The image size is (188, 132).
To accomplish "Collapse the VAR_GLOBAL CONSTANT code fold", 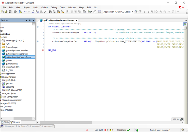I will click(x=38, y=27).
